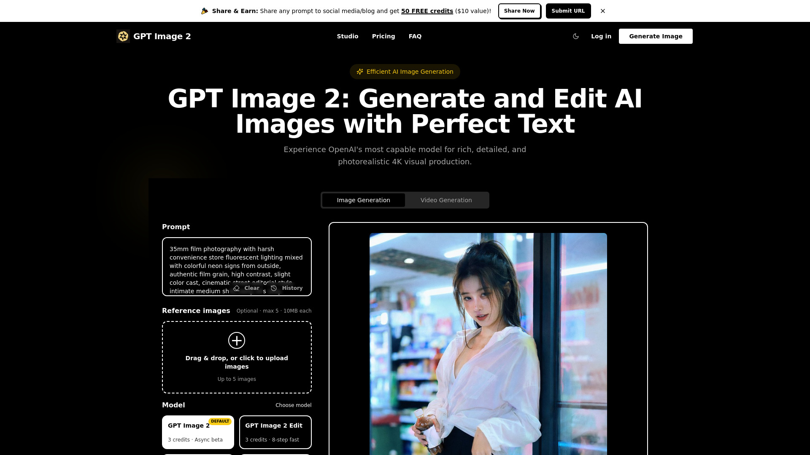This screenshot has height=455, width=810.
Task: Switch to the Video Generation tab
Action: (x=445, y=200)
